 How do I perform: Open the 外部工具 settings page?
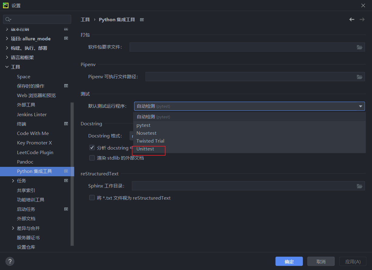(26, 105)
